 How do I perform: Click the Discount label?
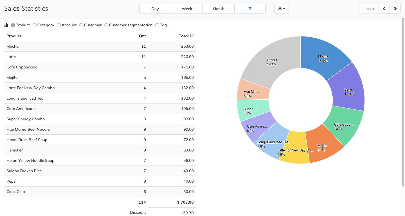[138, 212]
